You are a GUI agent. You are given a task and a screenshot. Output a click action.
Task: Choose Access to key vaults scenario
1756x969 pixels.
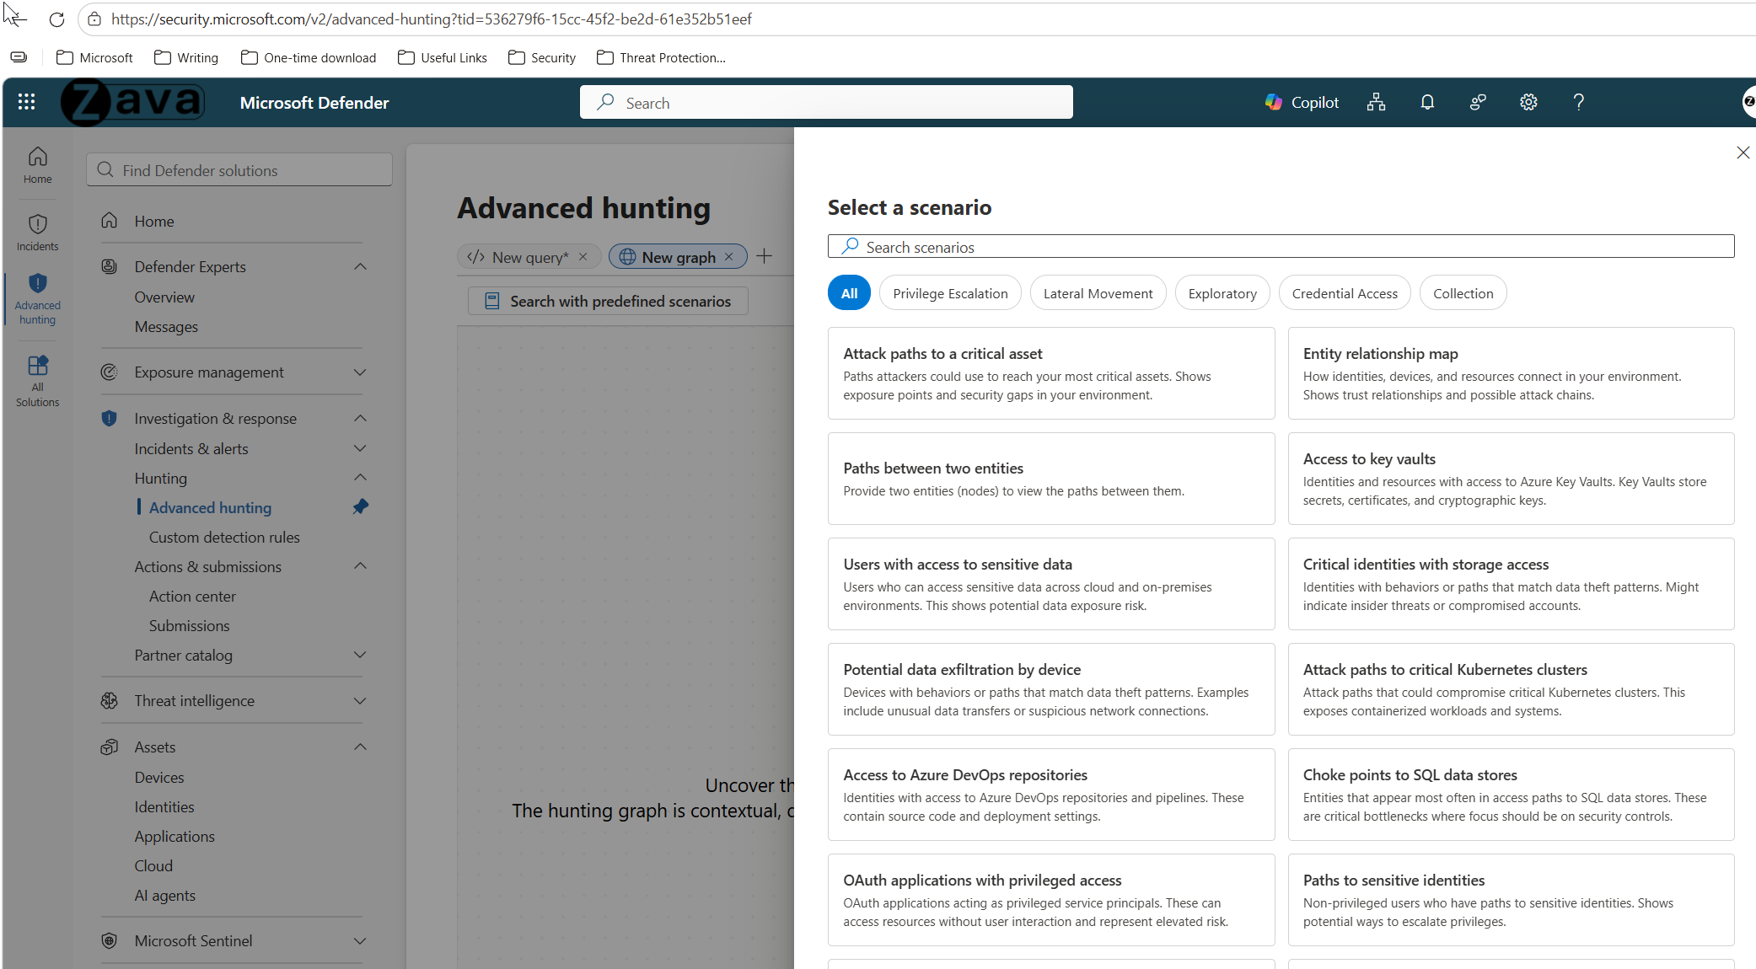coord(1511,479)
